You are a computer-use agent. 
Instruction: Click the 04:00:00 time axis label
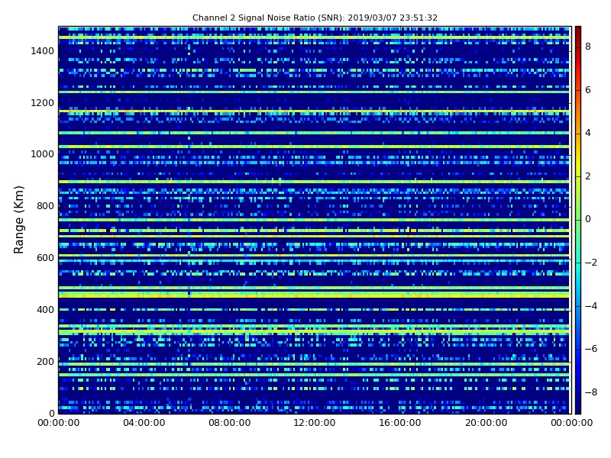[x=144, y=423]
